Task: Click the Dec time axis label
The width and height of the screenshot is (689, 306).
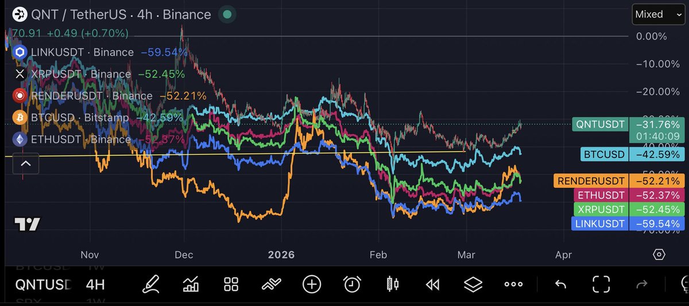Action: 184,254
